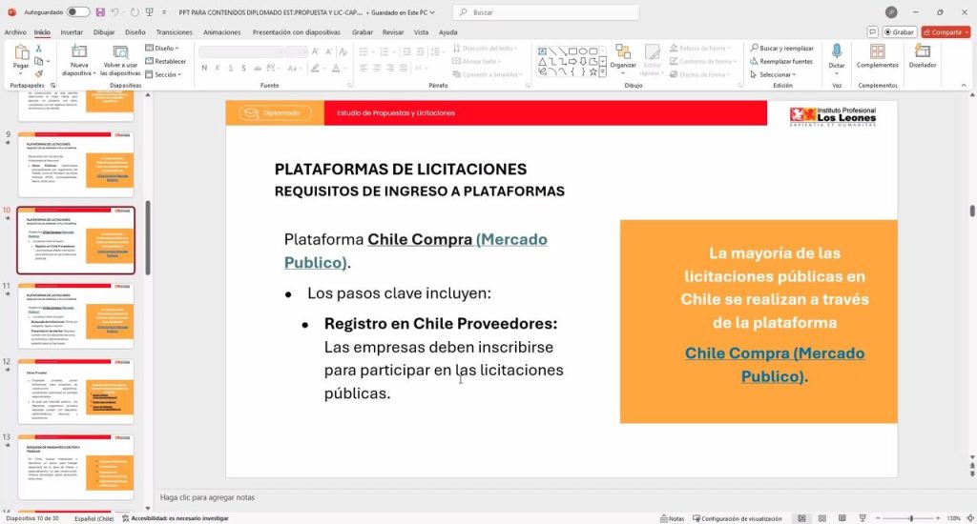Click the Dictar microphone icon
This screenshot has width=977, height=524.
click(836, 51)
